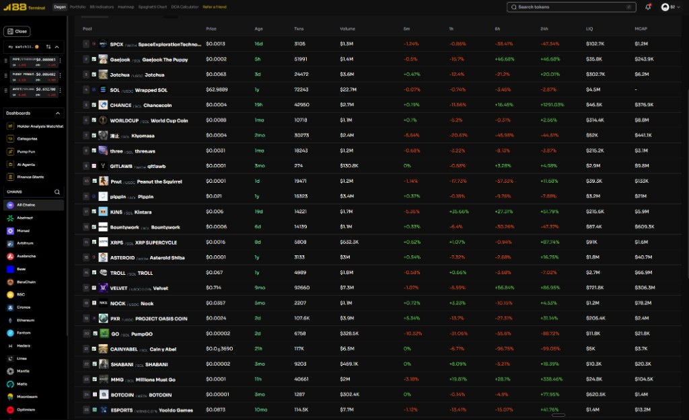Switch to the Degen tab
This screenshot has width=689, height=420.
point(60,7)
